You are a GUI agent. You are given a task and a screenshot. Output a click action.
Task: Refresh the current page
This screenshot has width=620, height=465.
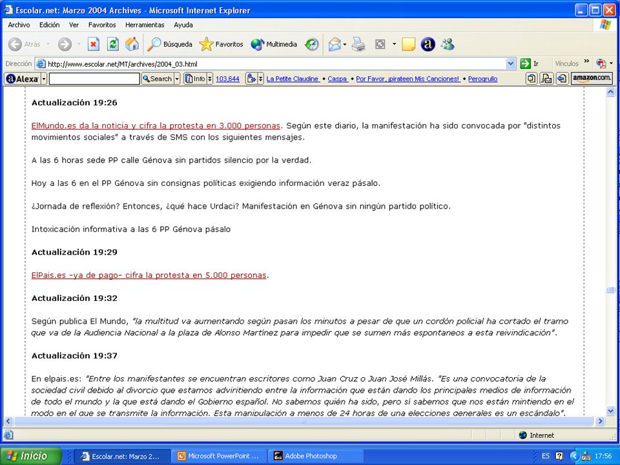tap(112, 45)
